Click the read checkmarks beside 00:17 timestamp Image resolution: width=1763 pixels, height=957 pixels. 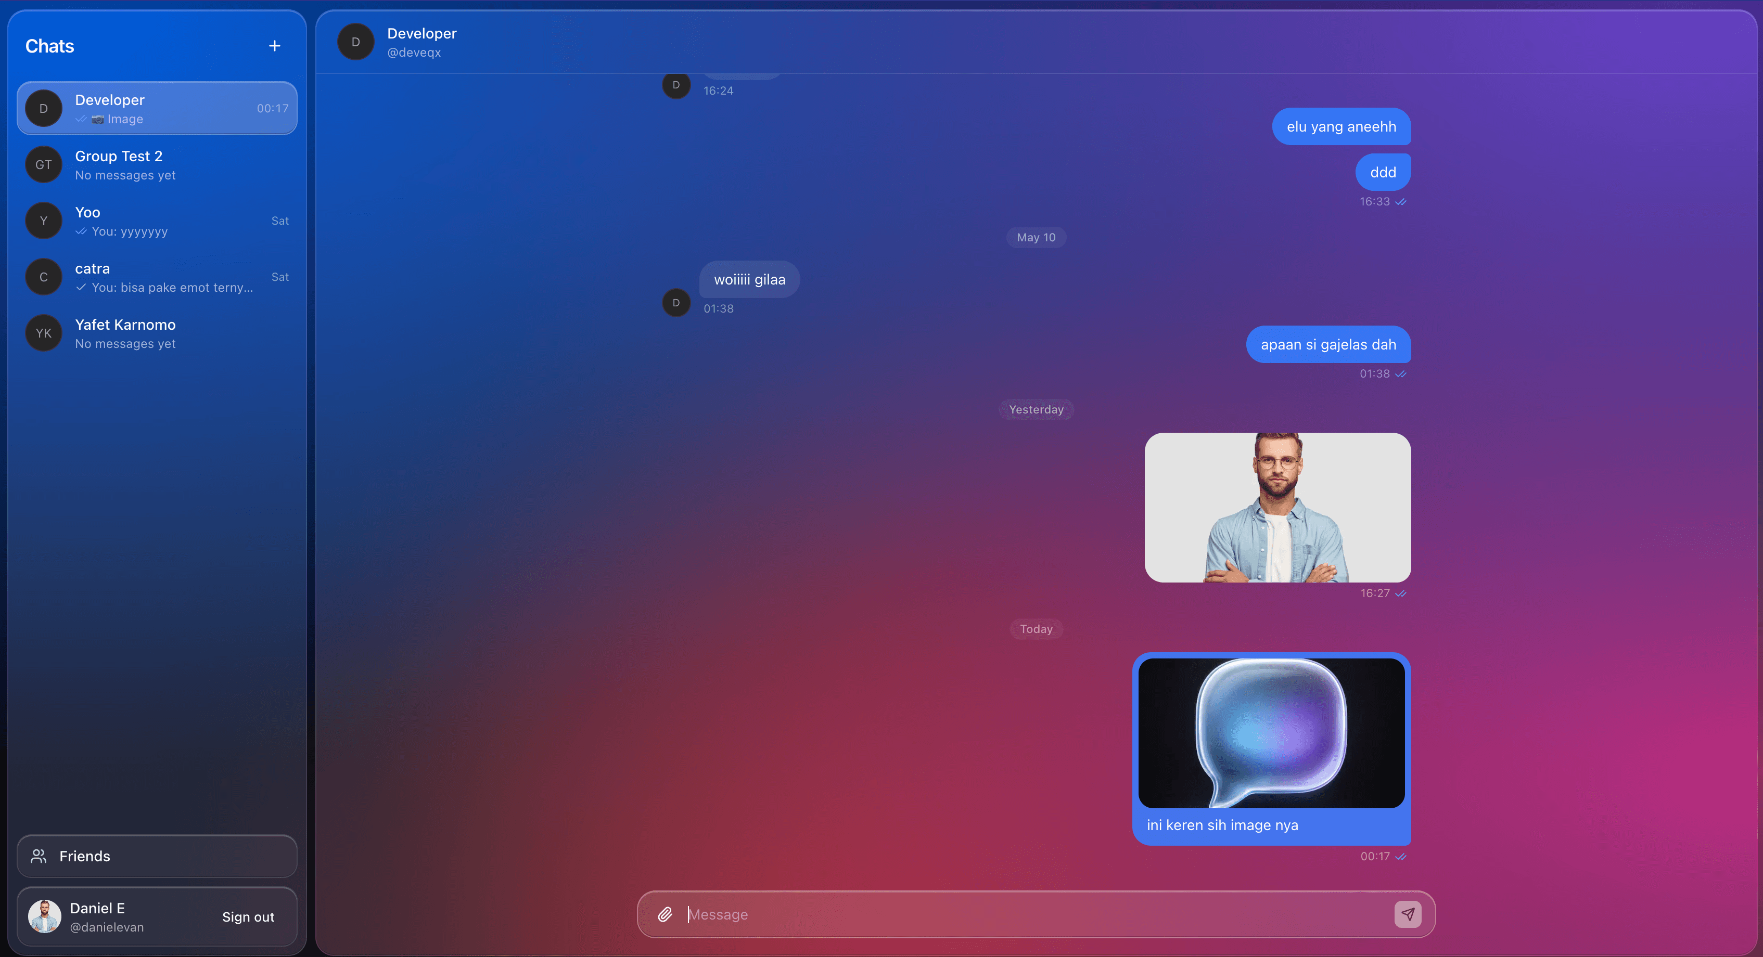pos(1401,857)
